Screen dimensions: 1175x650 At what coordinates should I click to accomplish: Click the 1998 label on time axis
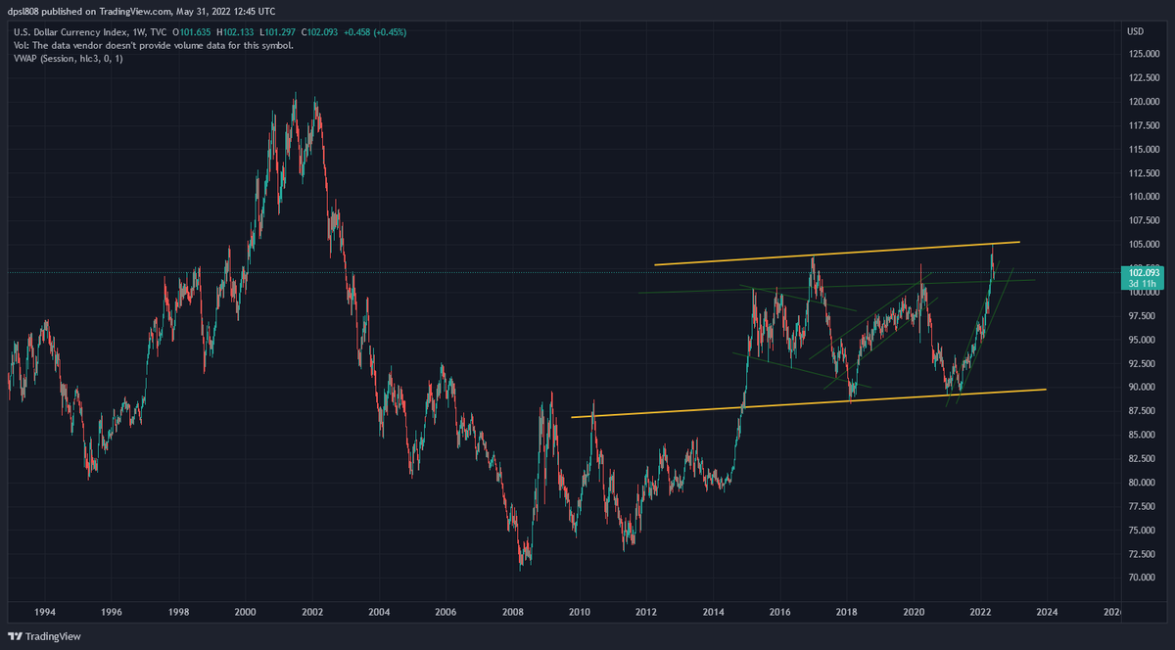coord(178,613)
